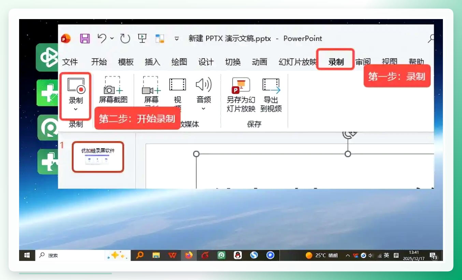Open the Undo history dropdown arrow

(x=112, y=38)
